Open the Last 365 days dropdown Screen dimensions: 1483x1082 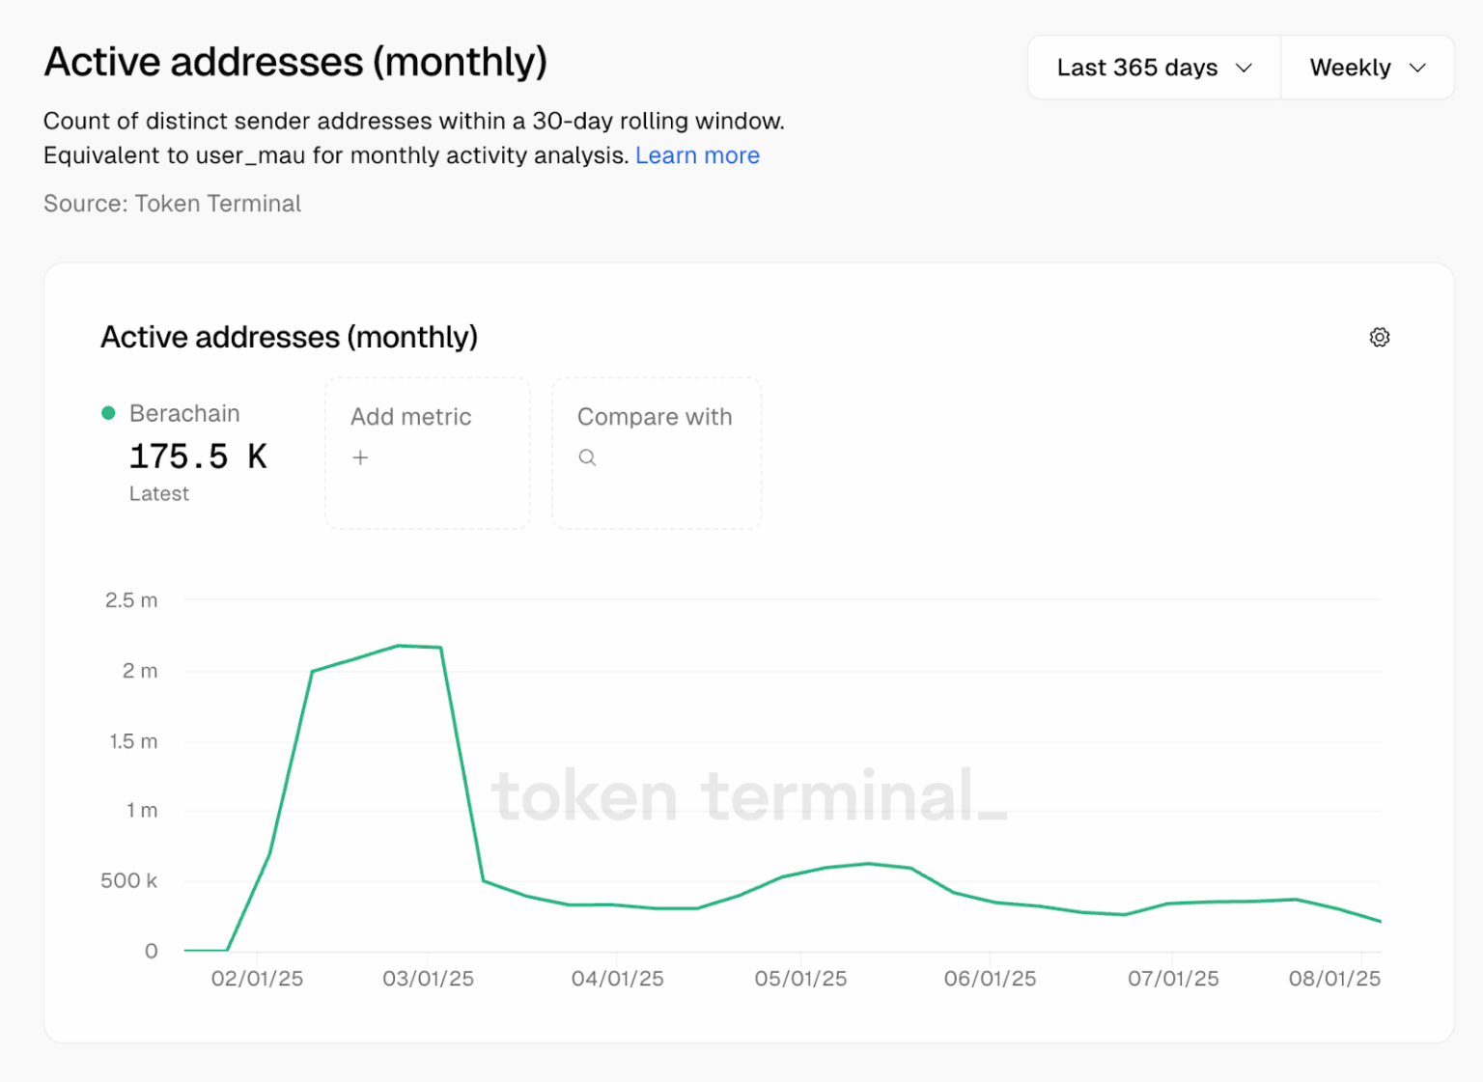(x=1152, y=67)
